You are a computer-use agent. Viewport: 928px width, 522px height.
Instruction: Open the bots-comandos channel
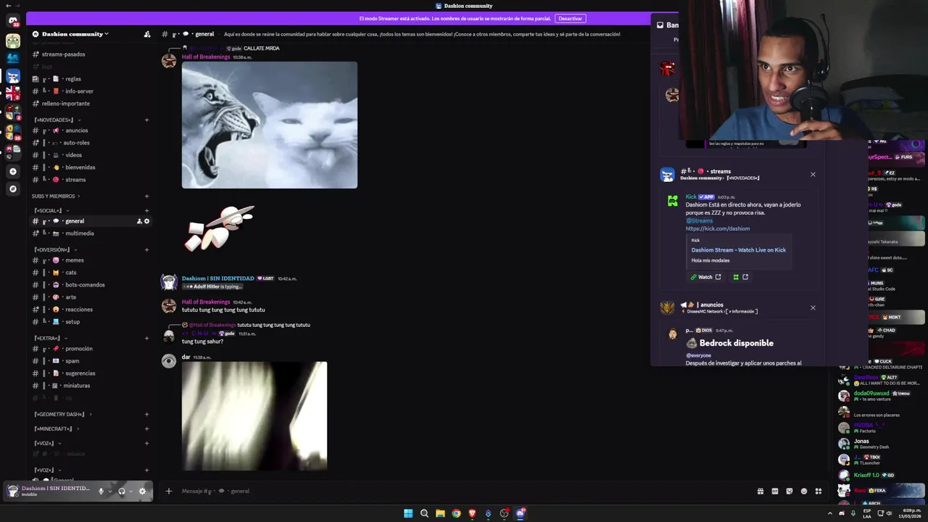pyautogui.click(x=91, y=285)
